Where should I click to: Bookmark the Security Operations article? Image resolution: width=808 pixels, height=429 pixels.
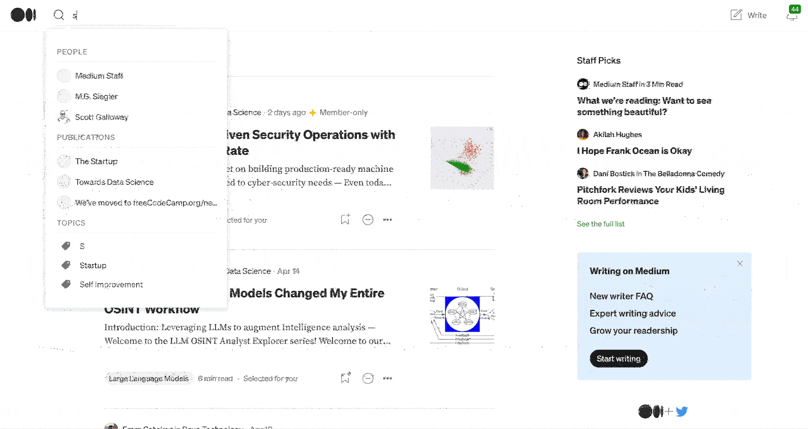tap(345, 219)
